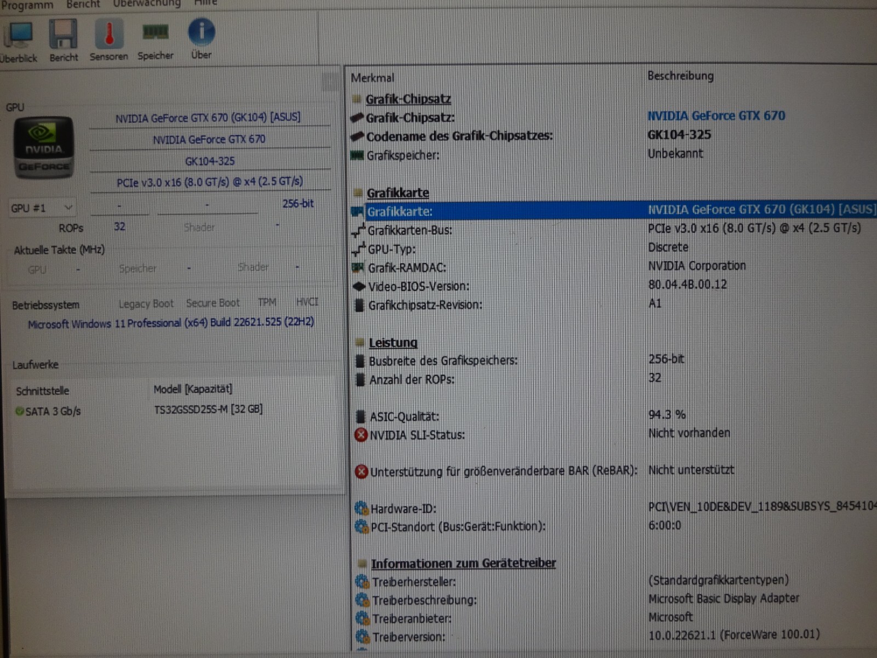Click the Grafikchipsatz-Revision icon
Image resolution: width=877 pixels, height=658 pixels.
click(360, 305)
